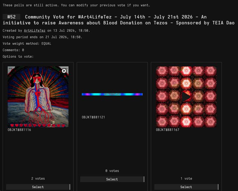Click the '1 vote' count text
The width and height of the screenshot is (238, 191).
(186, 178)
